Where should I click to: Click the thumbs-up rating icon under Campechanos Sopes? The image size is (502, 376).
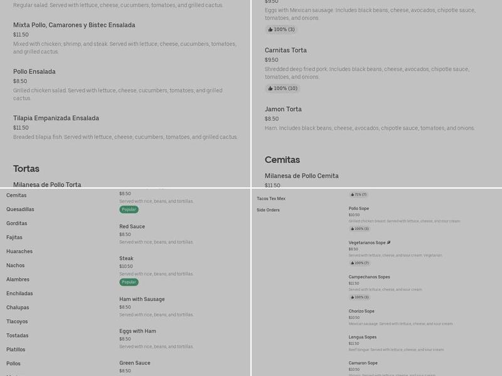352,297
